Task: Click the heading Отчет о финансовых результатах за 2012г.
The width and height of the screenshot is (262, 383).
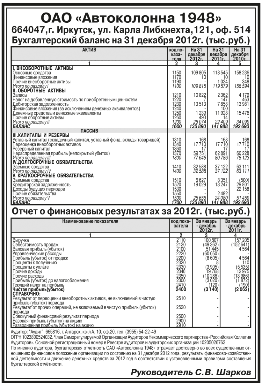Action: coord(131,212)
